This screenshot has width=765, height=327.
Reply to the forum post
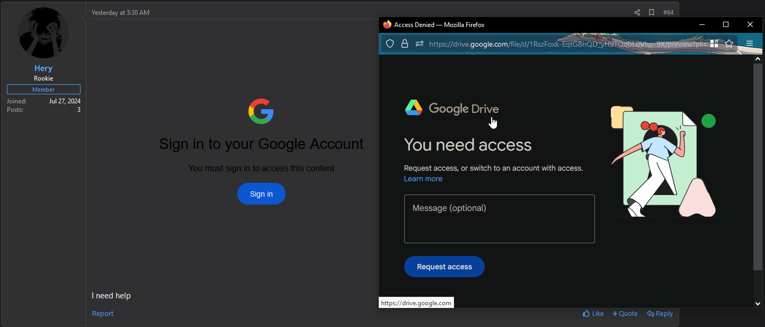[x=660, y=313]
